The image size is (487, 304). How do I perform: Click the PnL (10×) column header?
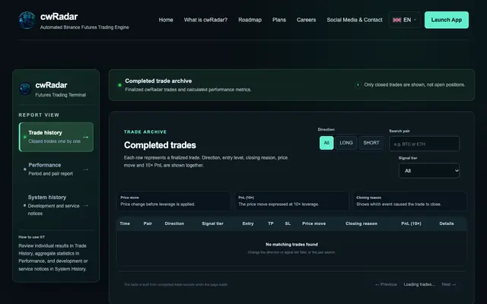coord(411,223)
